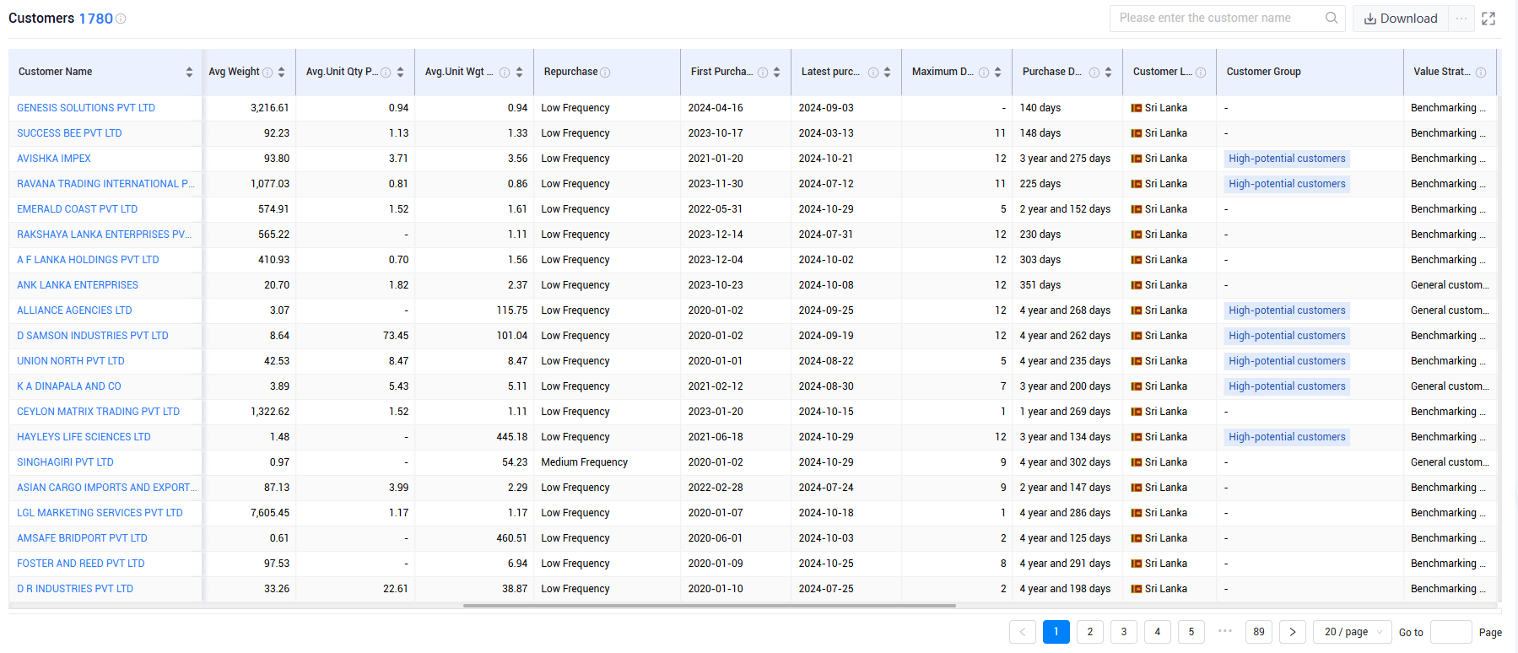Sort the Purchase D... column
The width and height of the screenshot is (1518, 653).
tap(1108, 73)
